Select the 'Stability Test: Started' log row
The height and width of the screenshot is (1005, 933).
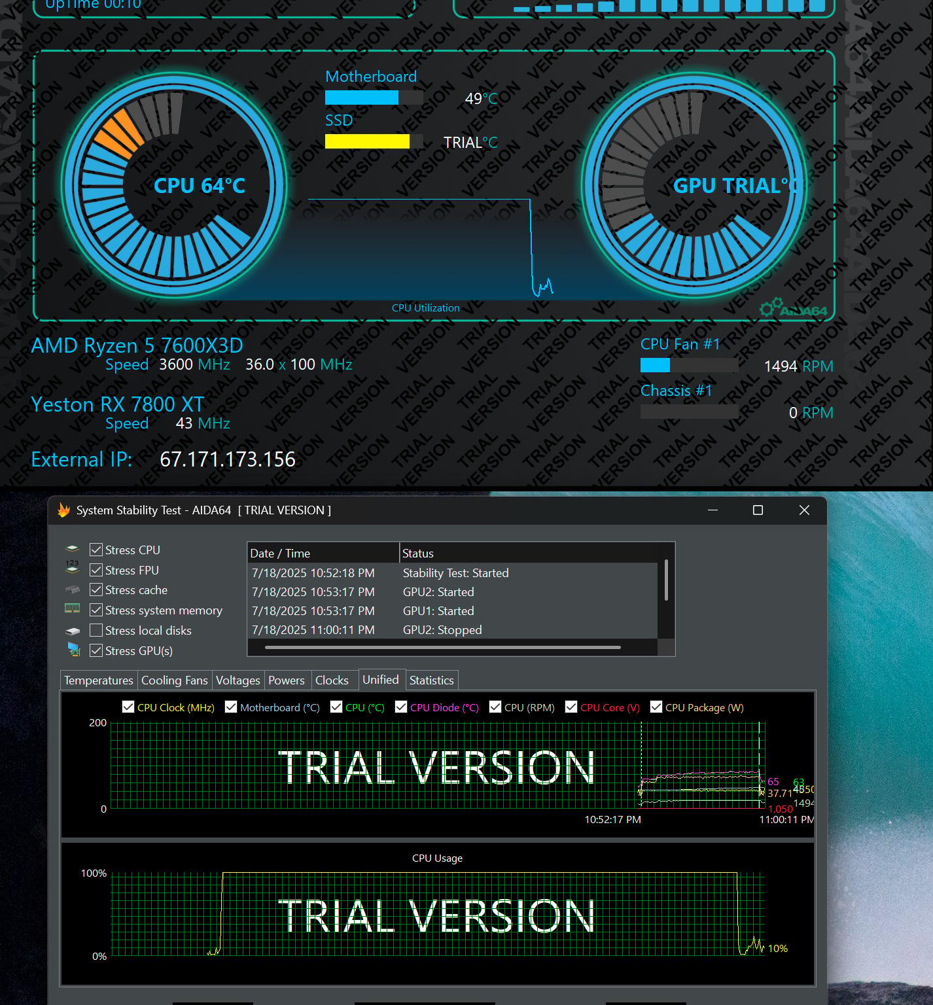[453, 573]
